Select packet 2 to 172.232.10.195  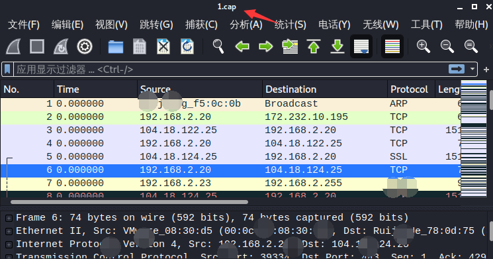point(230,117)
